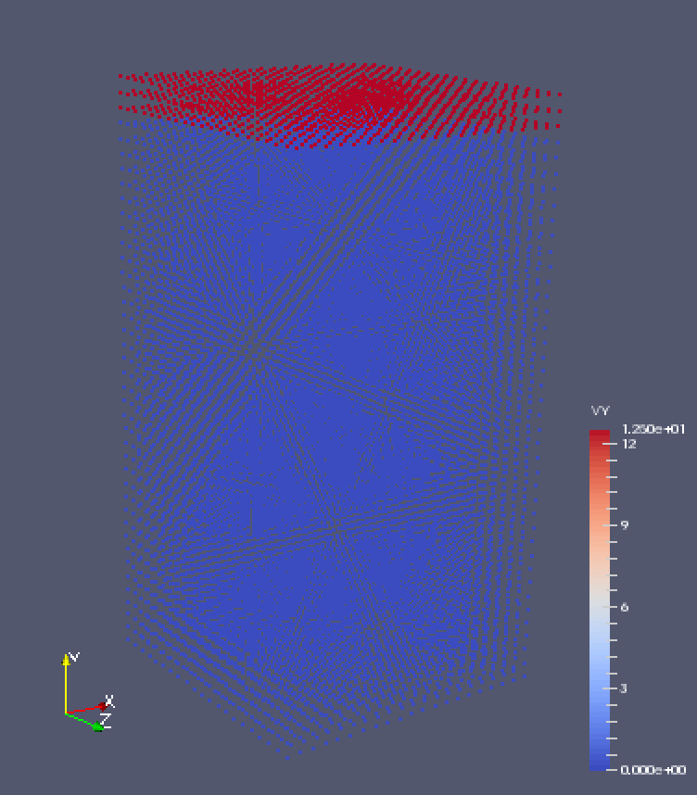Click the Y axis label of orientation widget

coord(74,657)
